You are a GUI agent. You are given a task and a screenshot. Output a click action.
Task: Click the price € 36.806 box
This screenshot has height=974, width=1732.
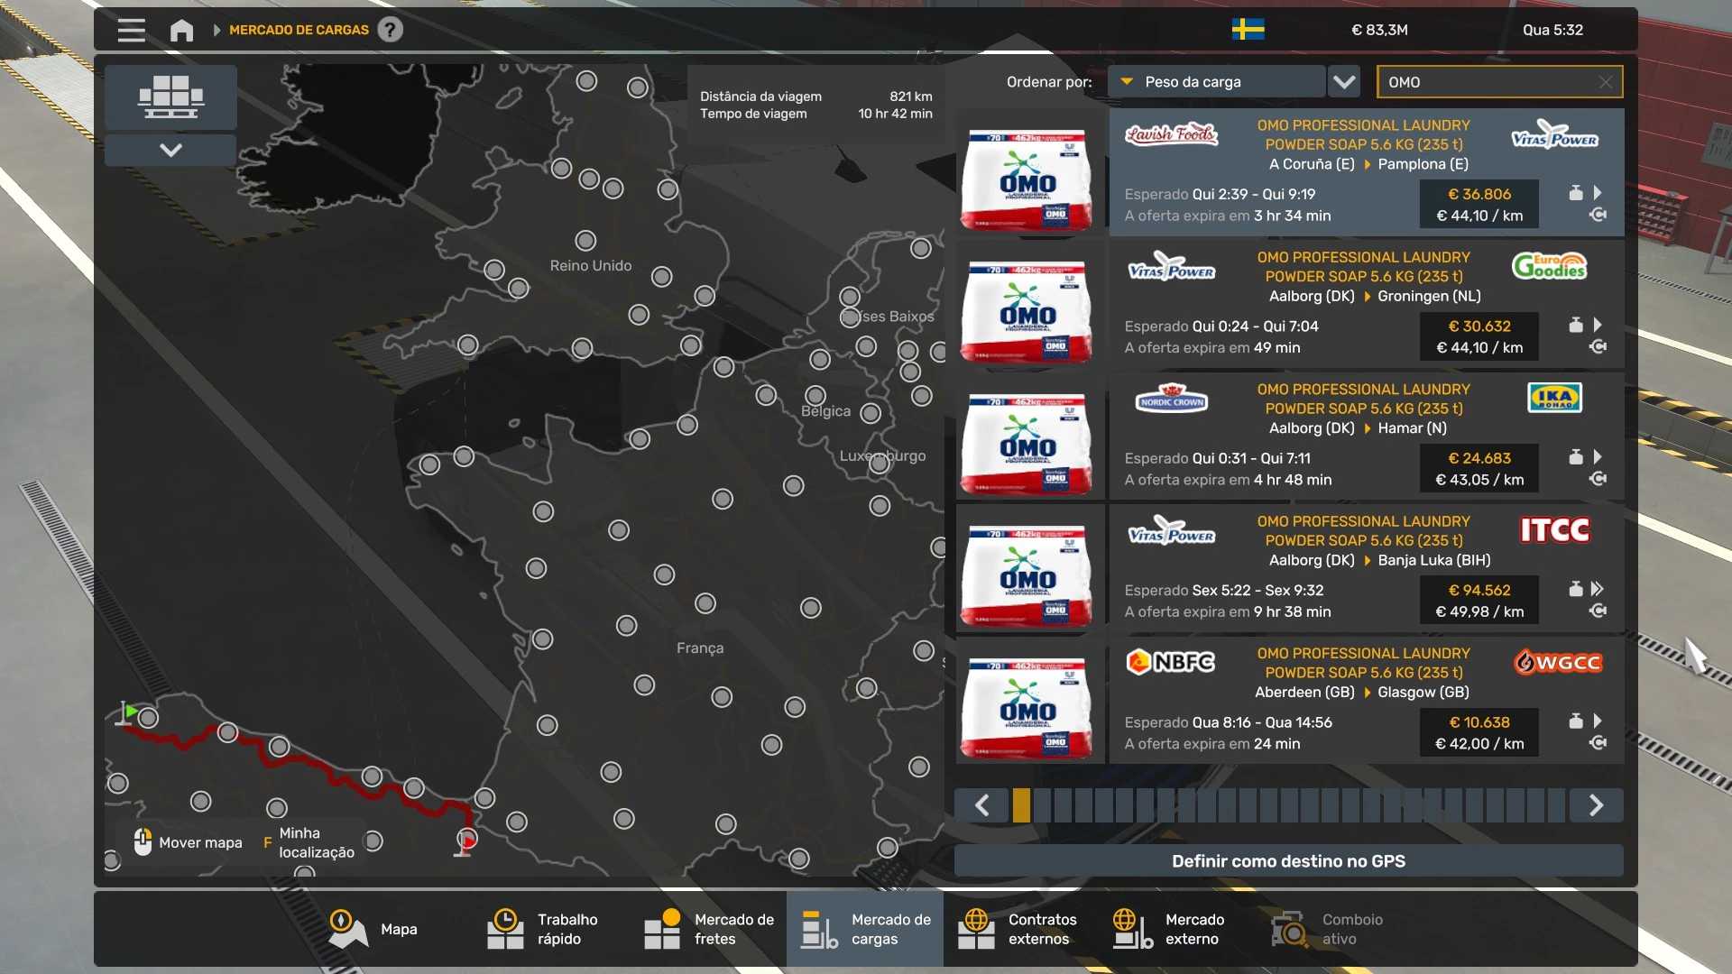[x=1479, y=205]
